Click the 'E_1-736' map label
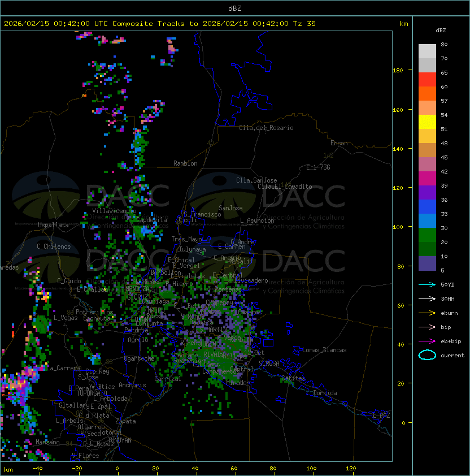Viewport: 470px width, 476px height. coord(318,167)
